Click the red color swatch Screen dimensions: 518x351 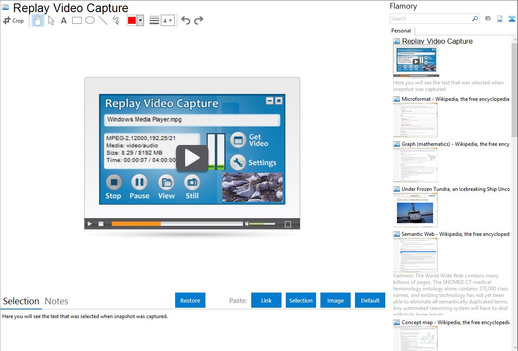[x=132, y=20]
